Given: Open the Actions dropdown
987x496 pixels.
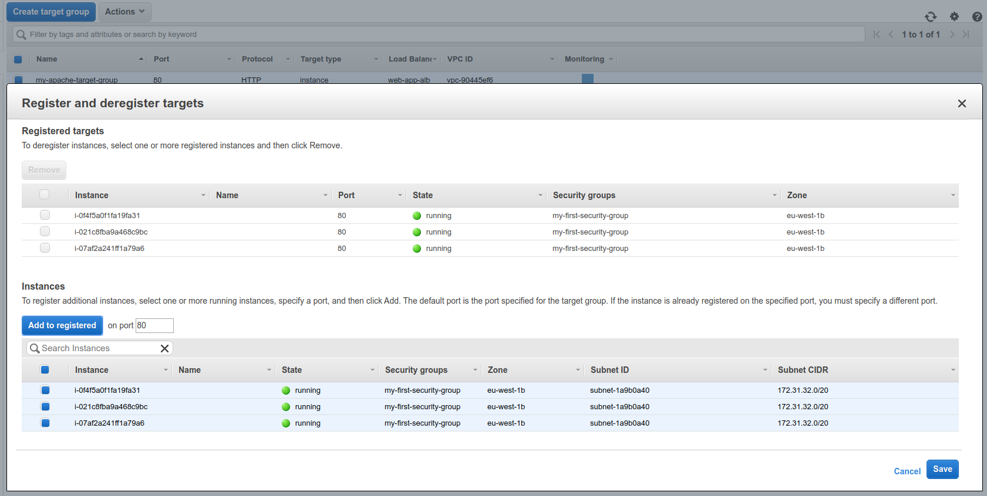Looking at the screenshot, I should (124, 12).
